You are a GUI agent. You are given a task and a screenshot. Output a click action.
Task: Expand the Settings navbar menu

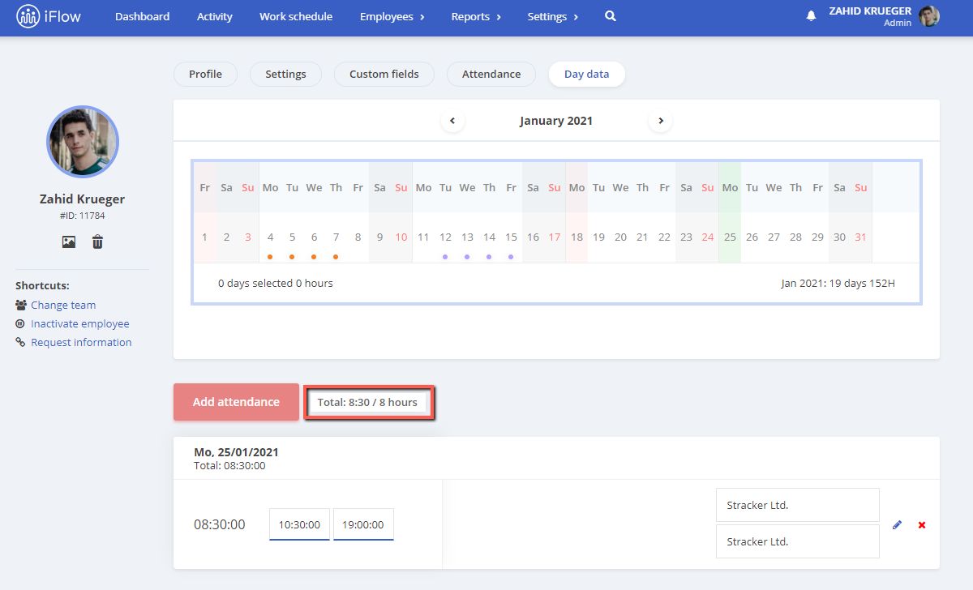pos(553,16)
